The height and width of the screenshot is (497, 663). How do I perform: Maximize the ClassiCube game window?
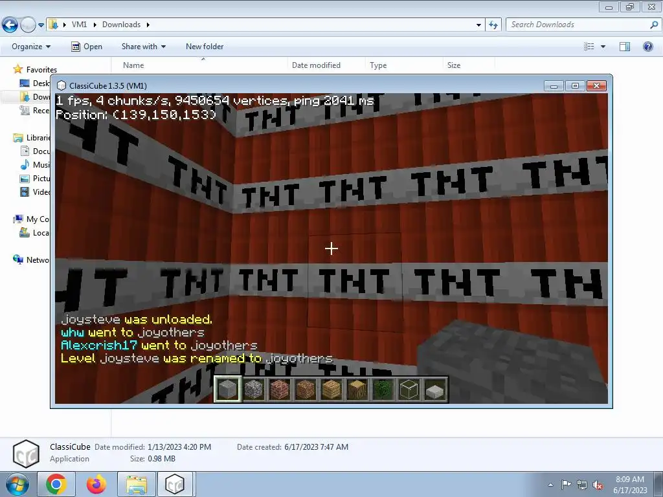pos(575,86)
